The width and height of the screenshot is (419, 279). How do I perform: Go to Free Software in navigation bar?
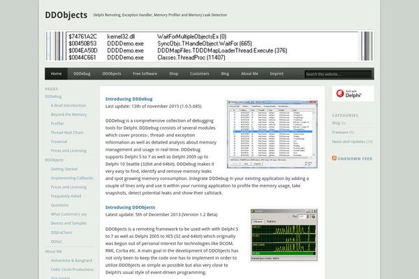click(145, 74)
